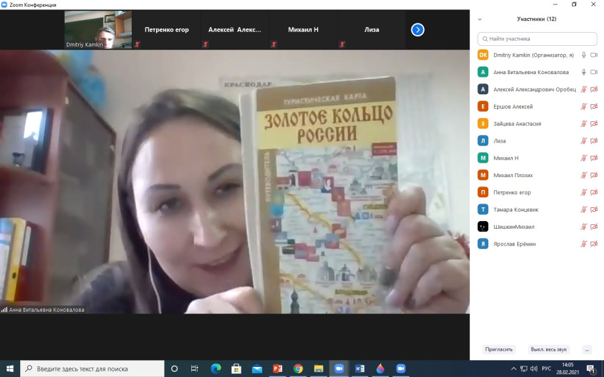Select the Петренко егор gallery tile

[167, 30]
